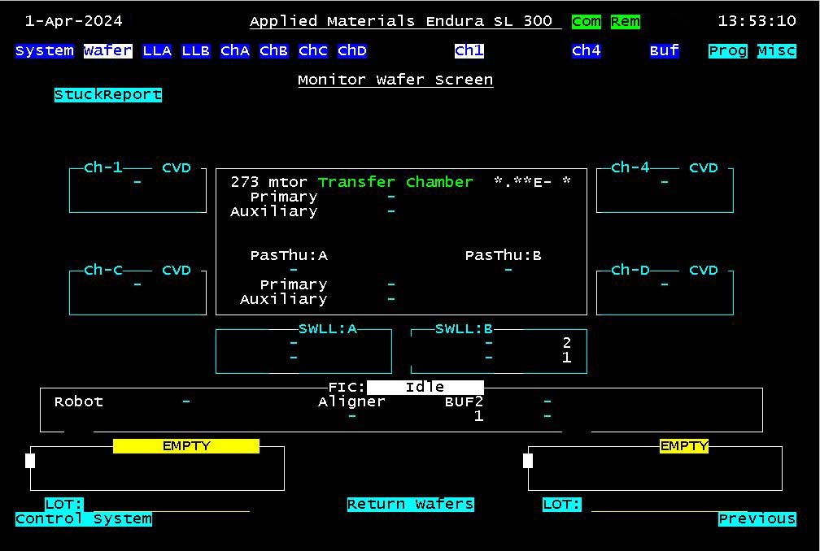
Task: Click slot number 2 in SWLL:B
Action: [567, 343]
